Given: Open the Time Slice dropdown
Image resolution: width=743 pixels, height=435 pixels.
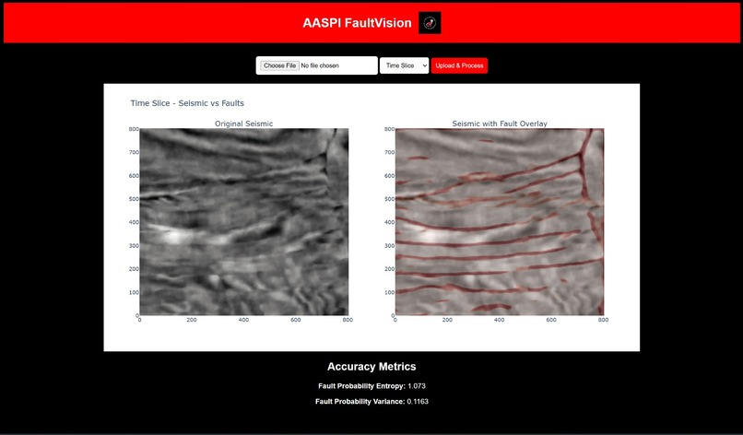Looking at the screenshot, I should click(404, 65).
